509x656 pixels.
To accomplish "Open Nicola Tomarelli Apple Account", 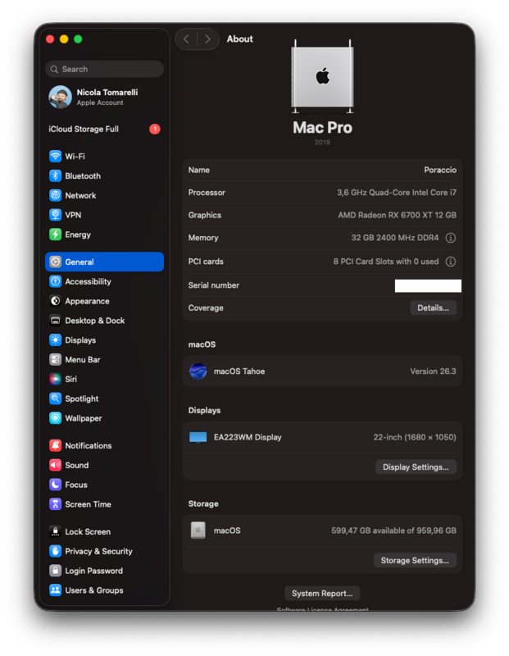I will click(104, 97).
